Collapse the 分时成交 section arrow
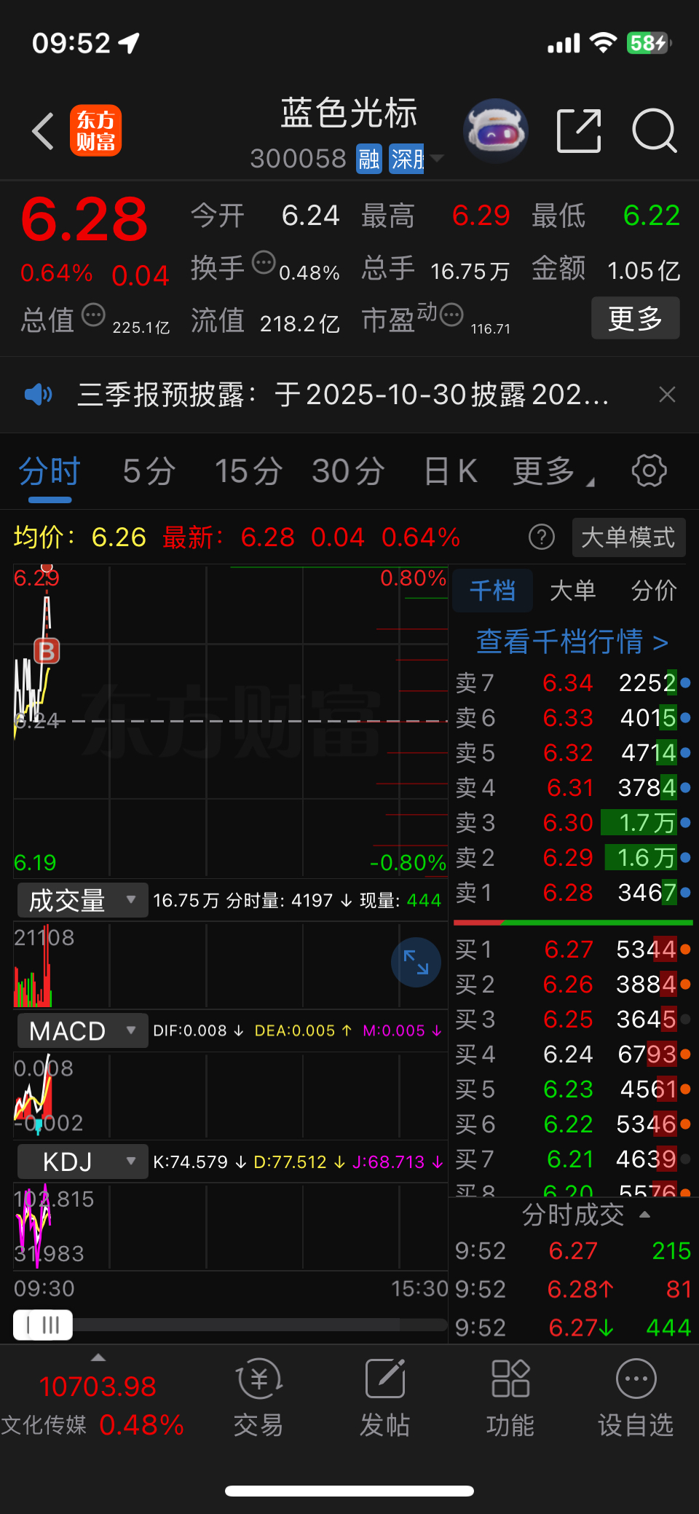This screenshot has width=699, height=1514. (x=644, y=1214)
